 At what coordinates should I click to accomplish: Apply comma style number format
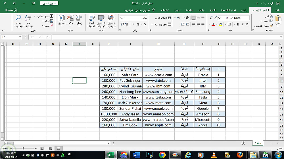pos(133,24)
